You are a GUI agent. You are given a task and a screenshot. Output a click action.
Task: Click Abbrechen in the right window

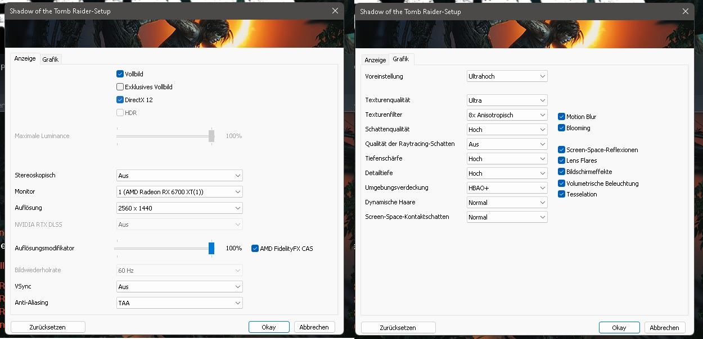coord(664,328)
